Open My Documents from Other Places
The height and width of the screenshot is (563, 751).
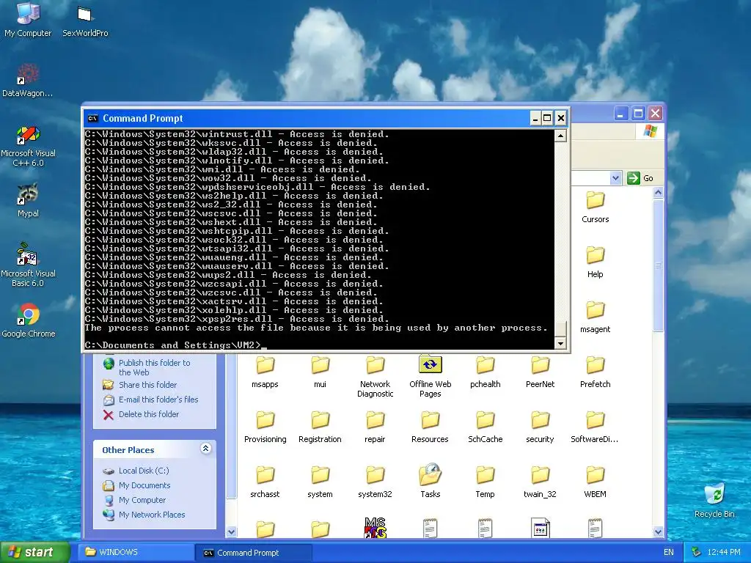pos(144,485)
